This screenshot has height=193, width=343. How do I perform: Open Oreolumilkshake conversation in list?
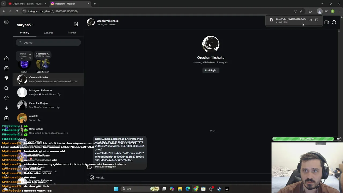(x=48, y=79)
